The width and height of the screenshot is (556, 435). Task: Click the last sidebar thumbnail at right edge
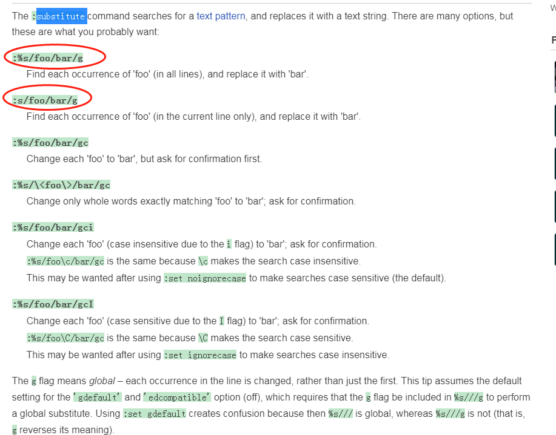tap(555, 249)
